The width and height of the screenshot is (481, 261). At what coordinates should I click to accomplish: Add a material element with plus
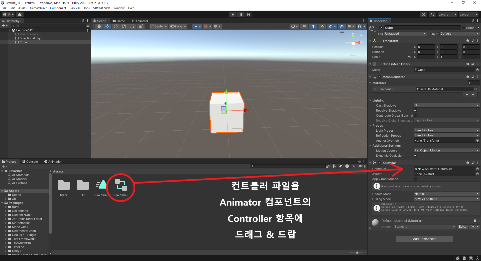pyautogui.click(x=467, y=95)
